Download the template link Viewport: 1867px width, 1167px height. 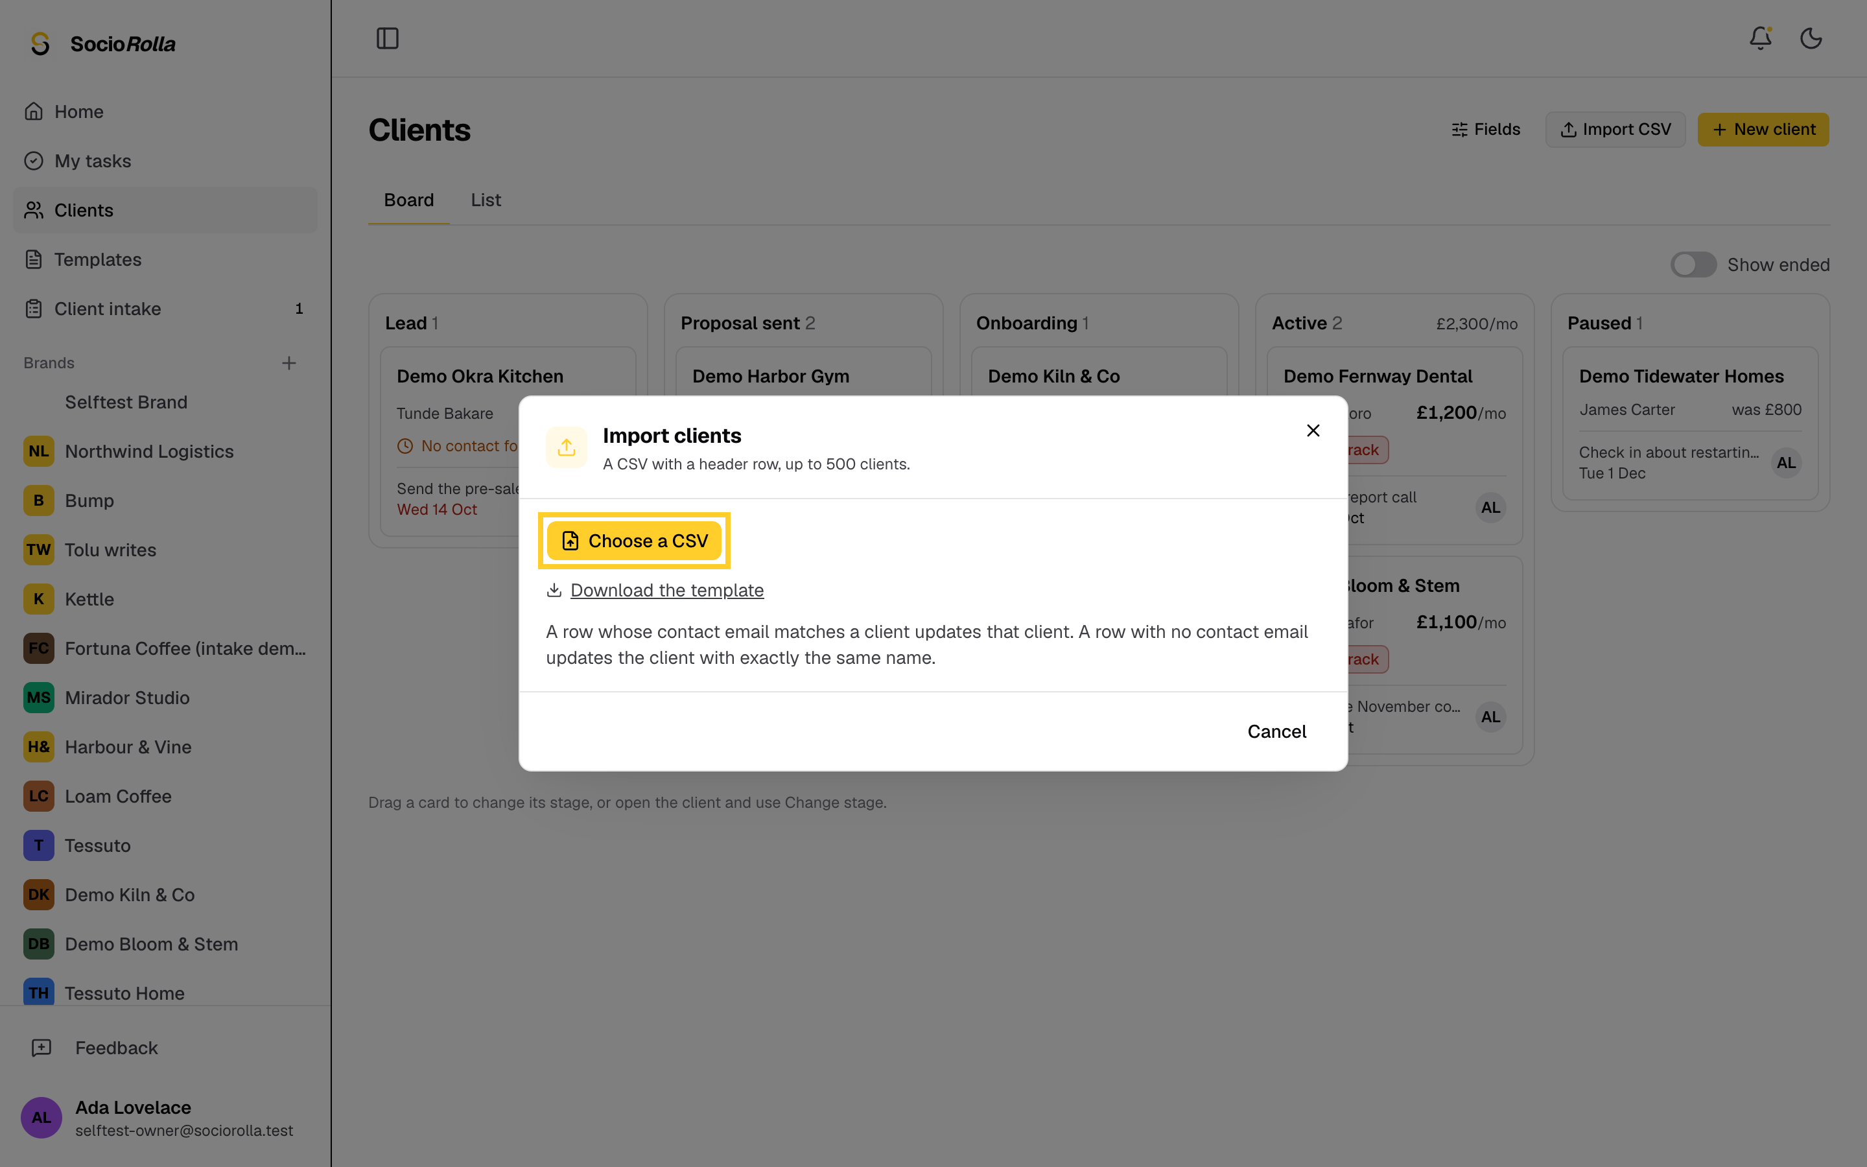[666, 591]
